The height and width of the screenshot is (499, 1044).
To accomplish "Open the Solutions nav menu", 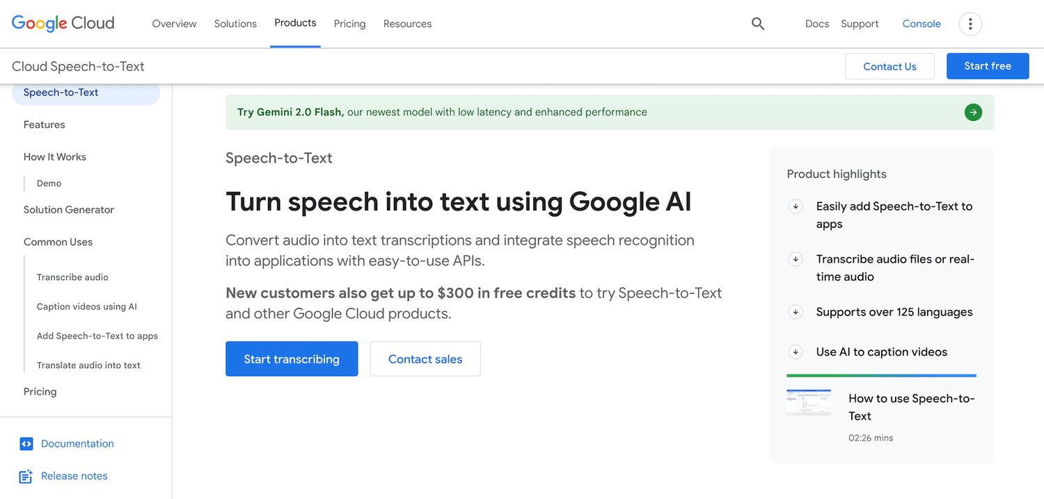I will coord(235,24).
